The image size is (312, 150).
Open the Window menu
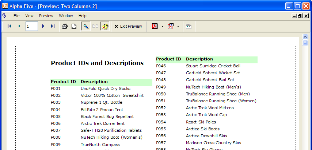pos(66,16)
